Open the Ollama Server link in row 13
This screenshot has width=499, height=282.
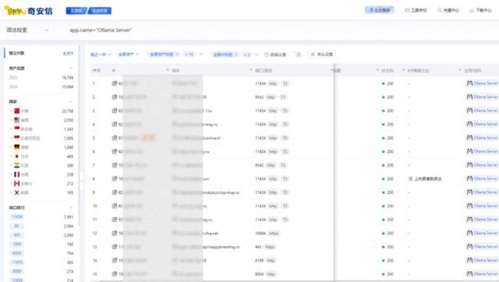click(x=485, y=246)
